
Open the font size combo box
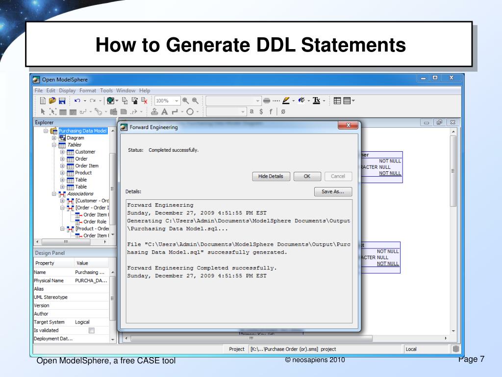(x=226, y=111)
